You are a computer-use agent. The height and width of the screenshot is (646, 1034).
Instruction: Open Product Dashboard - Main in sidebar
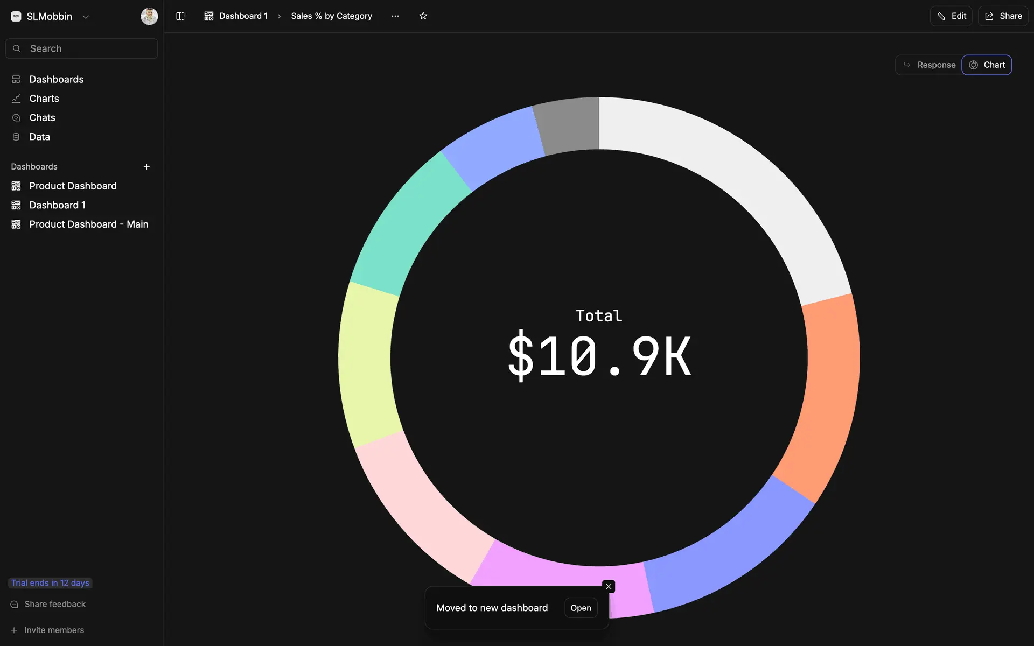click(x=88, y=224)
